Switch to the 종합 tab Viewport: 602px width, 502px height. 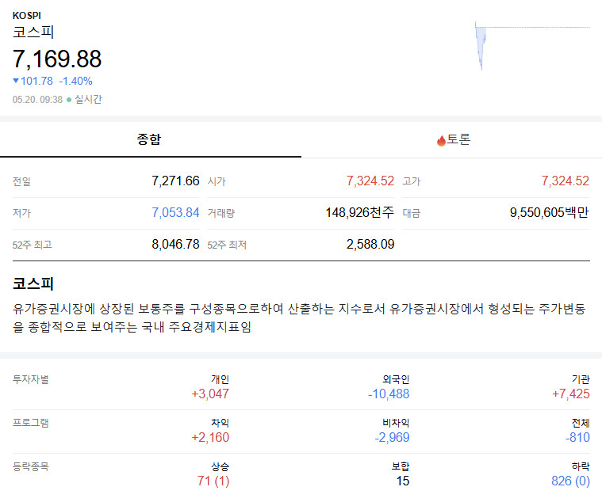[x=150, y=139]
